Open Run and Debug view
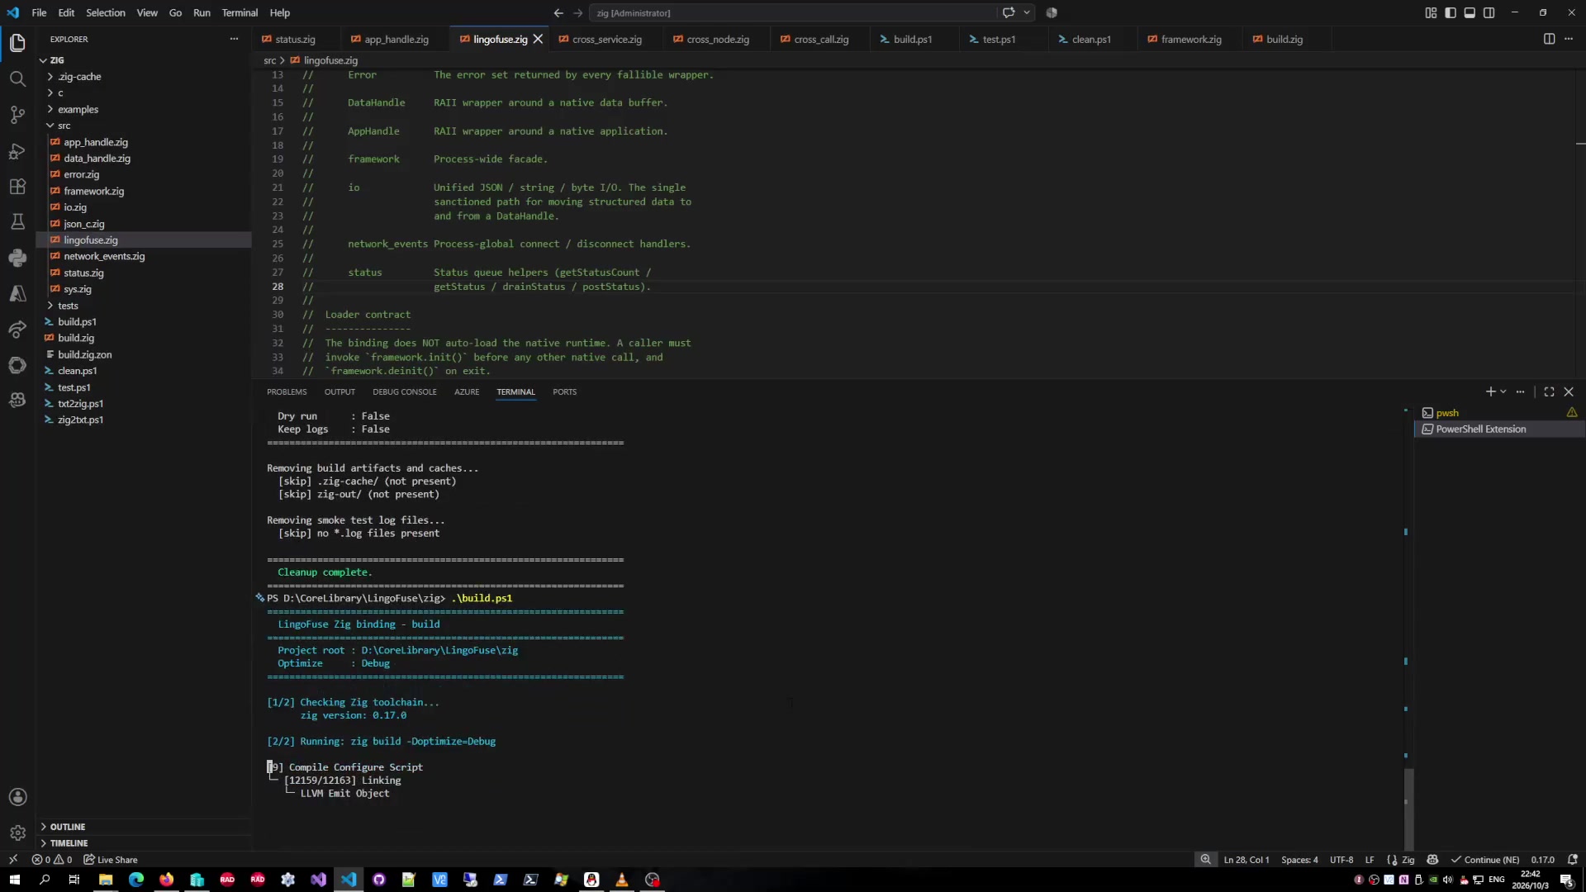The width and height of the screenshot is (1586, 892). point(17,150)
